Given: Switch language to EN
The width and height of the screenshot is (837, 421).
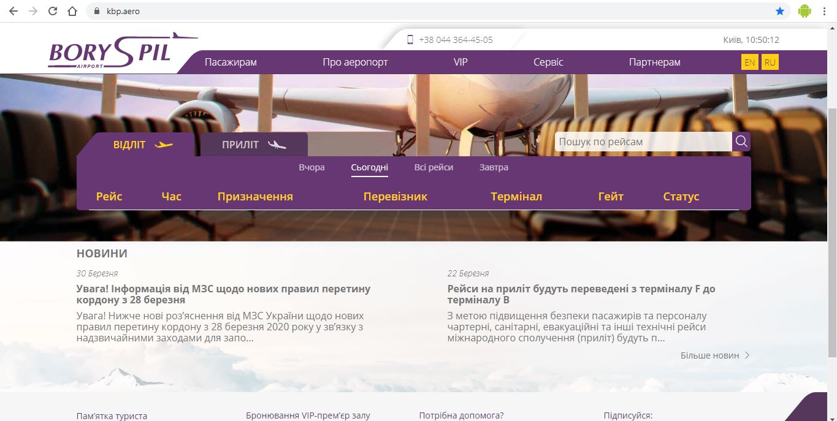Looking at the screenshot, I should (749, 63).
